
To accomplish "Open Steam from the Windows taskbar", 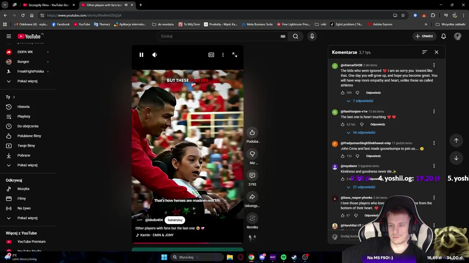I will [294, 257].
